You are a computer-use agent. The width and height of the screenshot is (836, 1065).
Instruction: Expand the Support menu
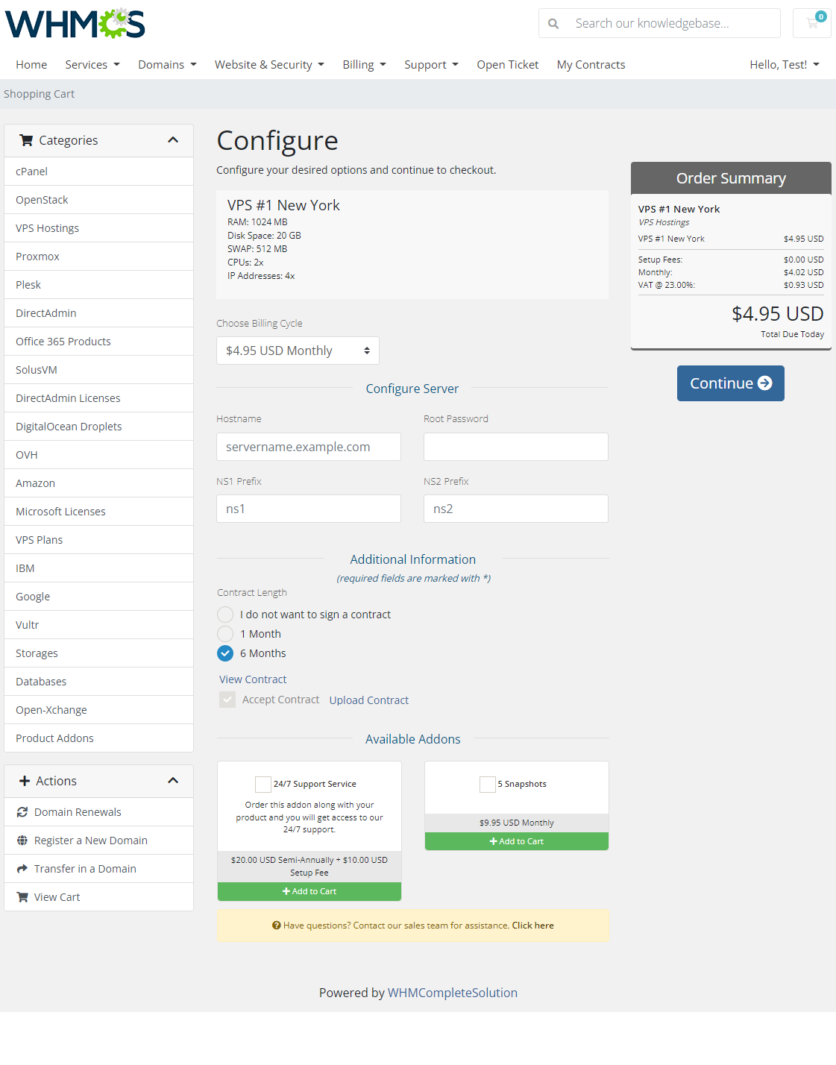pos(431,65)
